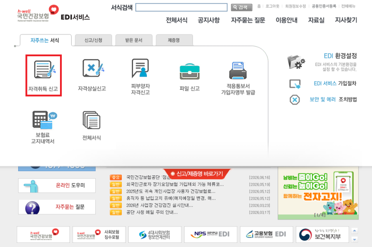
Task: Click the 보안 및 에러 조치방법 text link
Action: pos(333,100)
